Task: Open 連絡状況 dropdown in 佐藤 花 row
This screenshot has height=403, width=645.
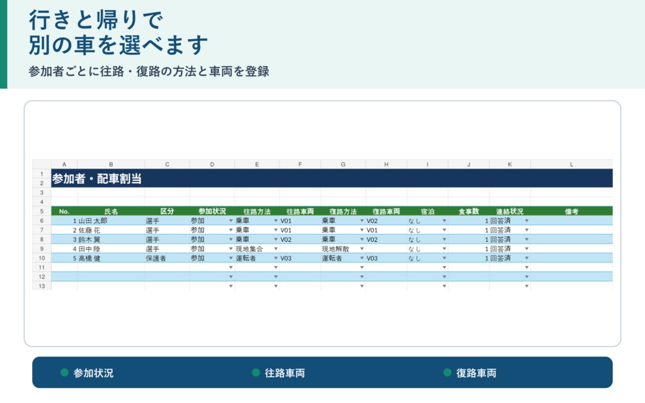Action: (527, 230)
